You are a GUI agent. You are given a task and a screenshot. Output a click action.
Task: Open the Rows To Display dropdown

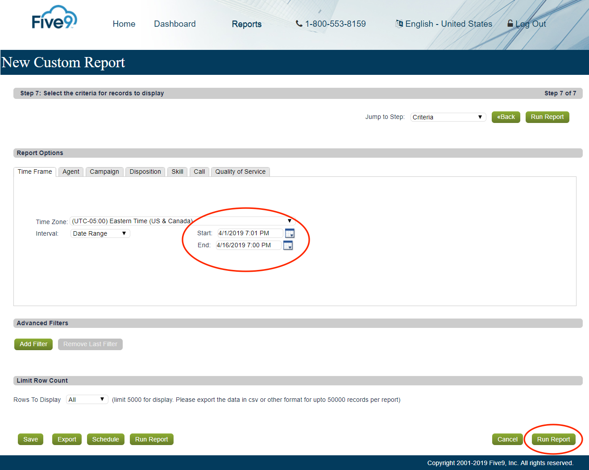tap(87, 399)
